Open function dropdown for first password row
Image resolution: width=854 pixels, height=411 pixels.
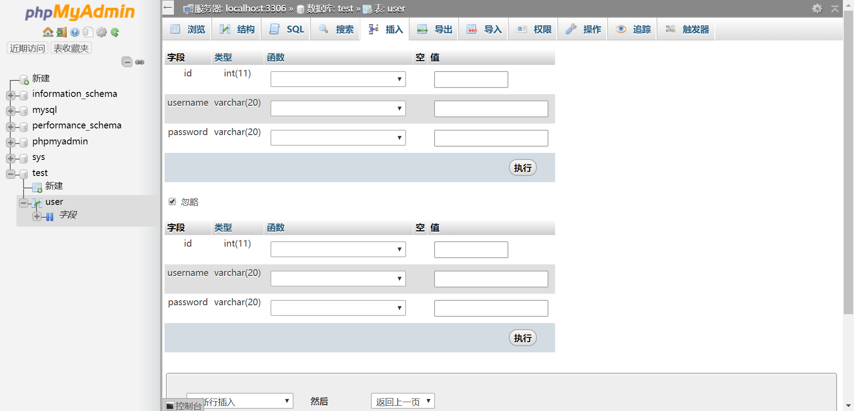click(338, 138)
